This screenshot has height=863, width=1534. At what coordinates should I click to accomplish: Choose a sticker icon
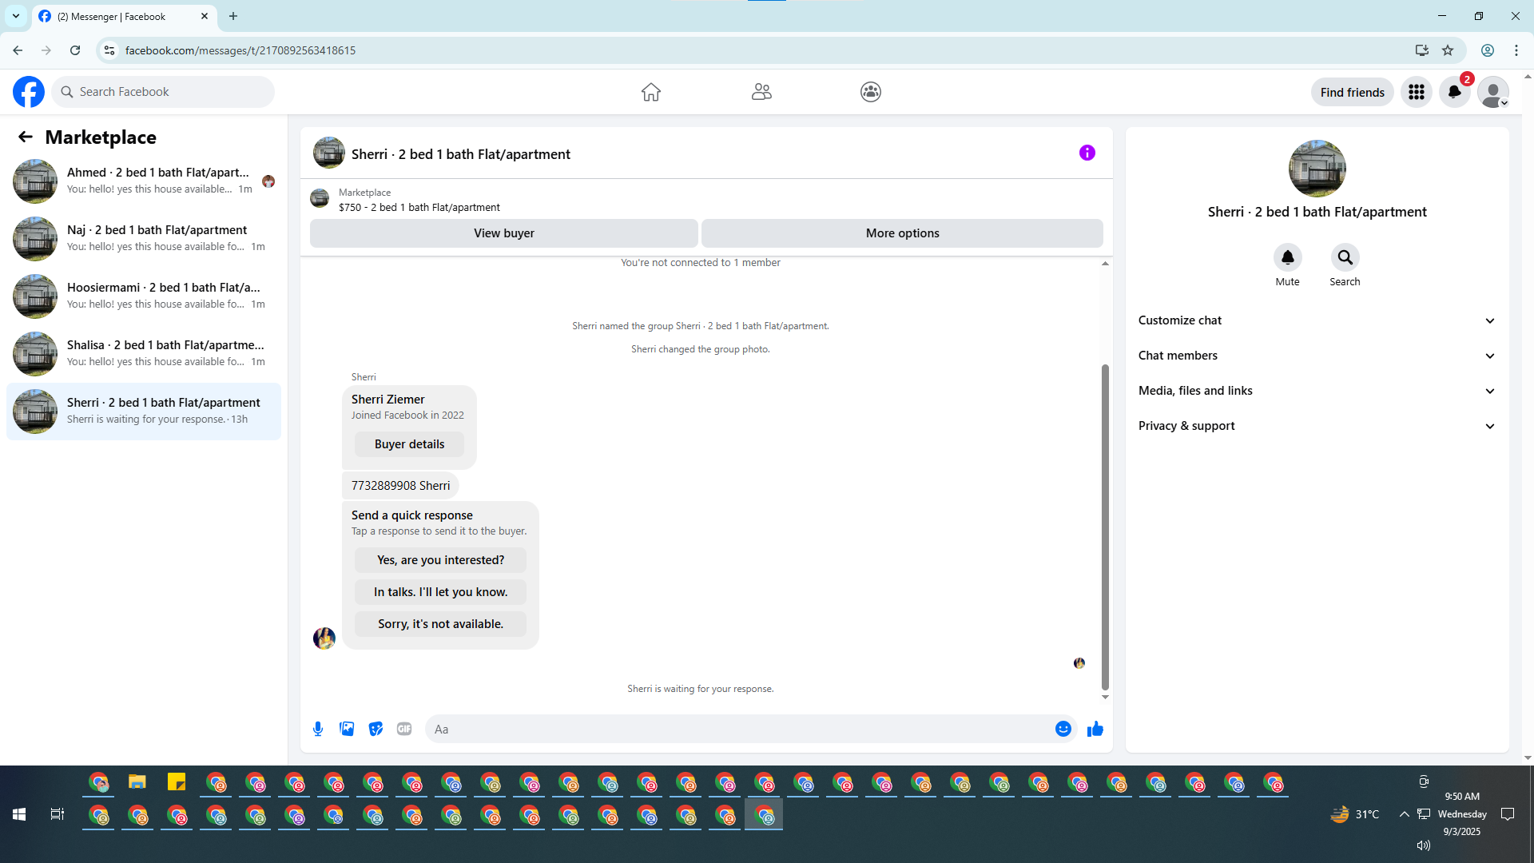point(376,729)
